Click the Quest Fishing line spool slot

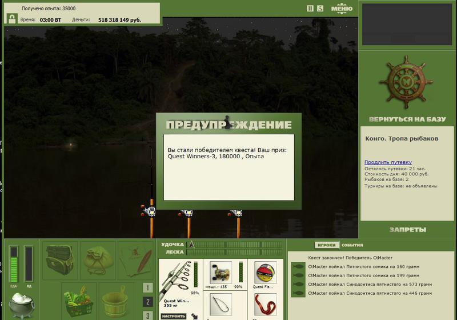tap(266, 273)
